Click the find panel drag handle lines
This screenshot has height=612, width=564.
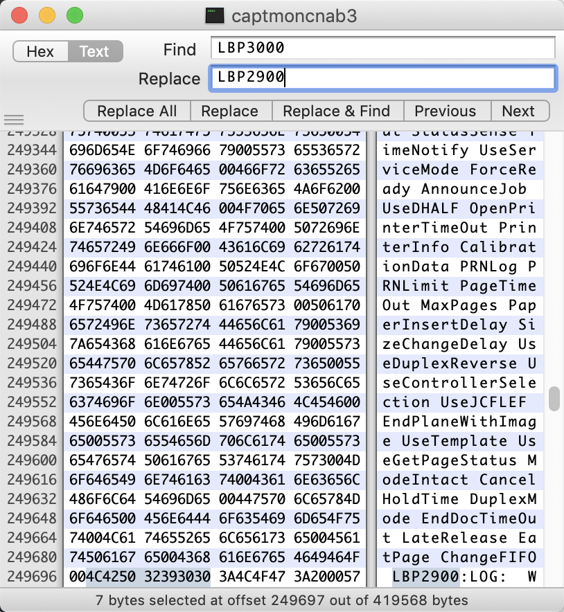point(14,119)
